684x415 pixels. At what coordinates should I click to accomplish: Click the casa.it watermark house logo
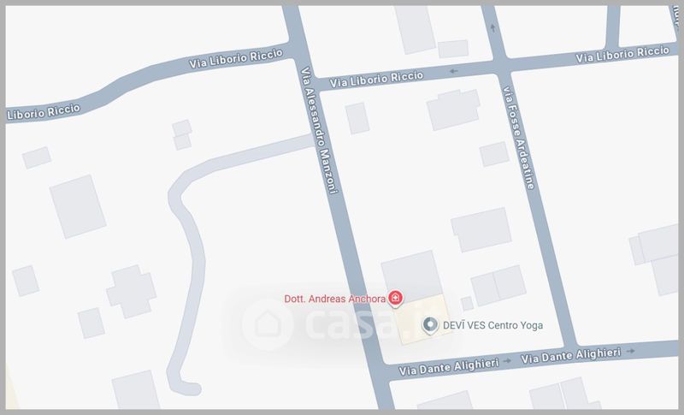pos(268,324)
